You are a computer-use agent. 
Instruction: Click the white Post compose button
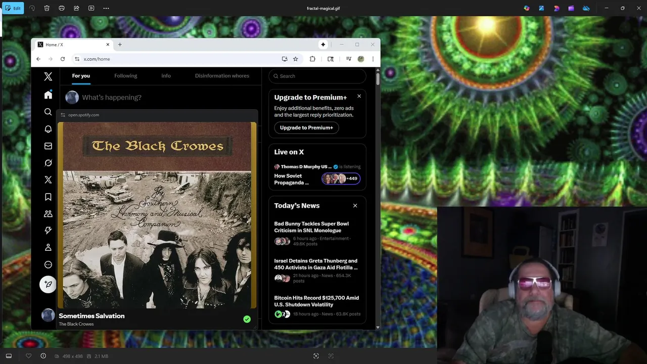(48, 284)
